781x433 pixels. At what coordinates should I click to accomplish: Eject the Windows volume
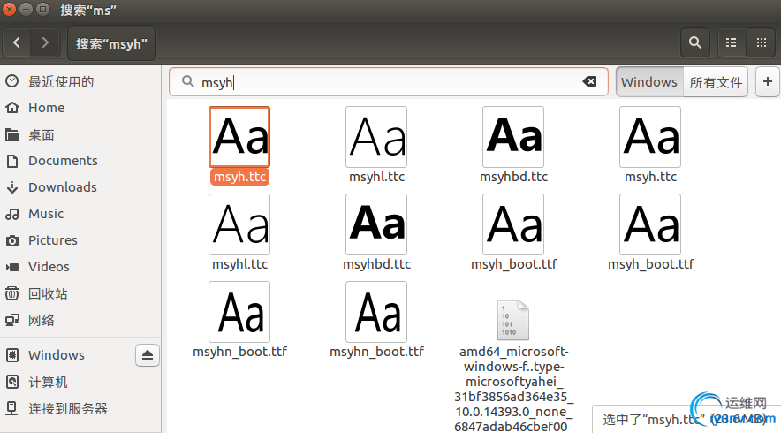(148, 355)
